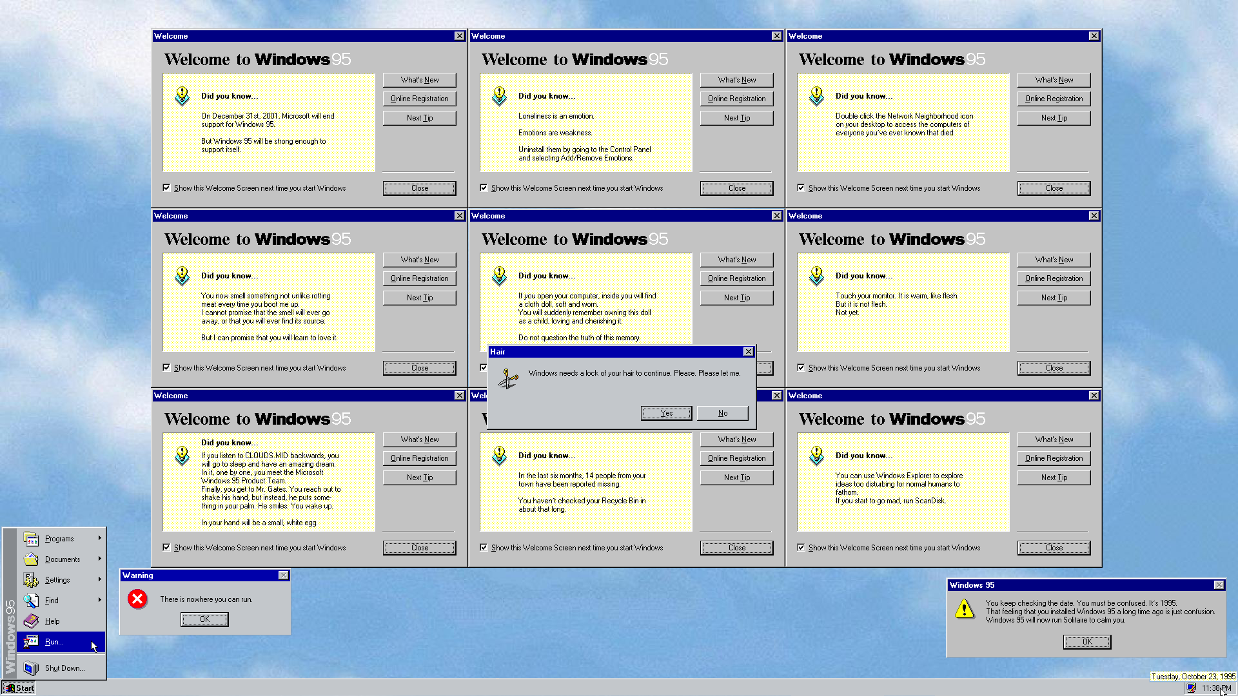Click the Help book icon in Start menu
The height and width of the screenshot is (696, 1238).
pos(31,621)
